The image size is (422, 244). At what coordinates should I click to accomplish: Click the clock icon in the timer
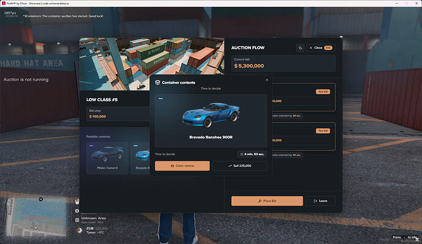click(242, 154)
